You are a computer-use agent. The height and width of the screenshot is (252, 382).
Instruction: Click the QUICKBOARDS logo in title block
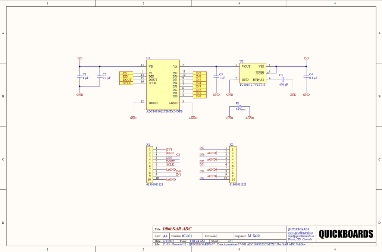345,234
